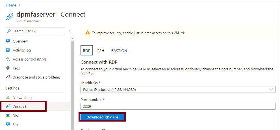The width and height of the screenshot is (280, 130).
Task: Click the Overview monitor icon
Action: pos(8,41)
